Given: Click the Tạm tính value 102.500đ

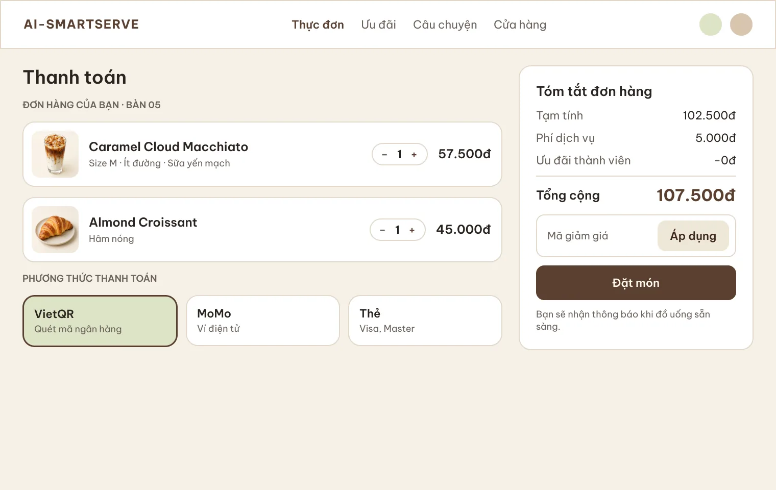Looking at the screenshot, I should click(709, 115).
